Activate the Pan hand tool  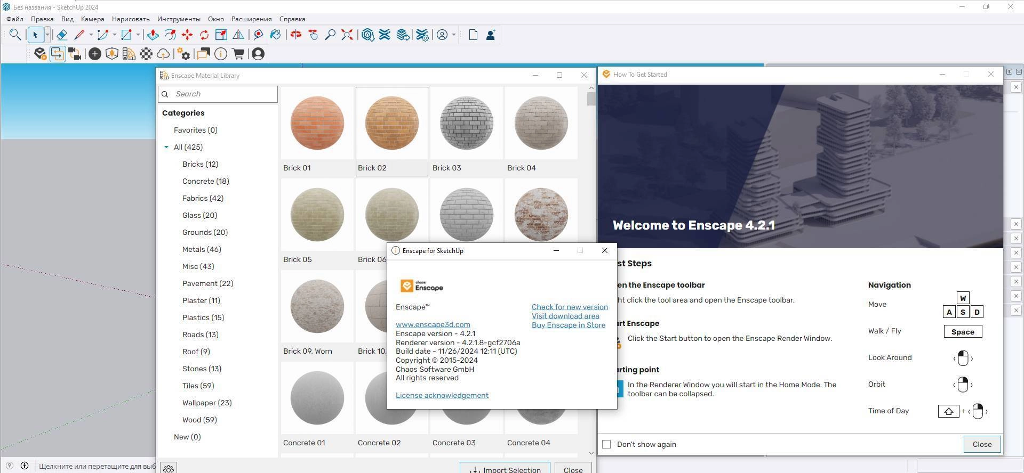pyautogui.click(x=313, y=35)
